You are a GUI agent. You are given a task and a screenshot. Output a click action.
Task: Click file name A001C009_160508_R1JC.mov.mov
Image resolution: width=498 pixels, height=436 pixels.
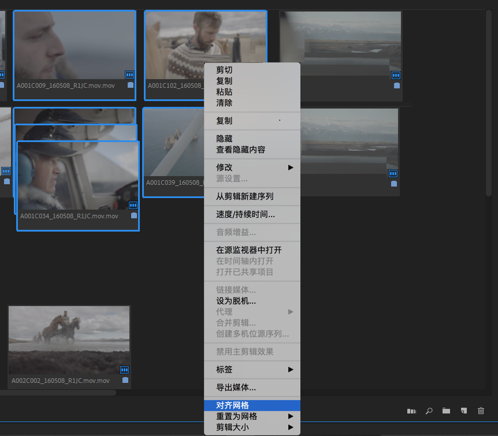66,85
